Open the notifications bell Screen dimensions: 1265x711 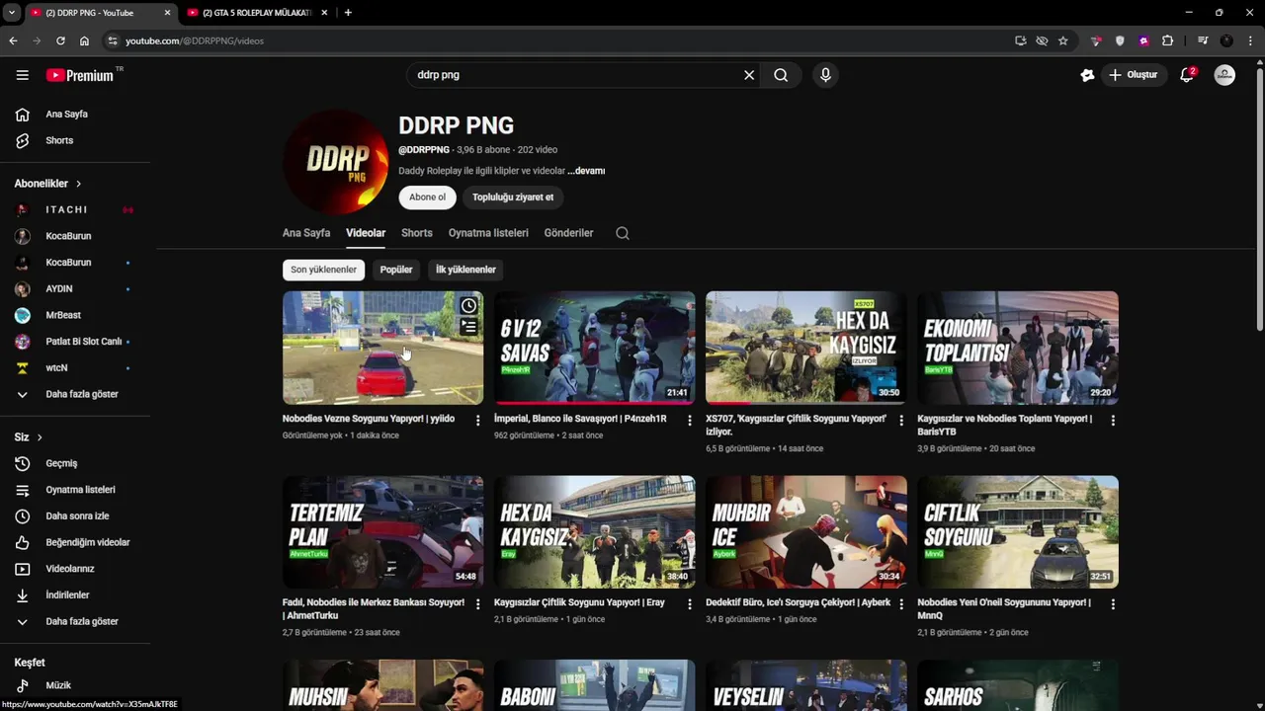pos(1188,75)
